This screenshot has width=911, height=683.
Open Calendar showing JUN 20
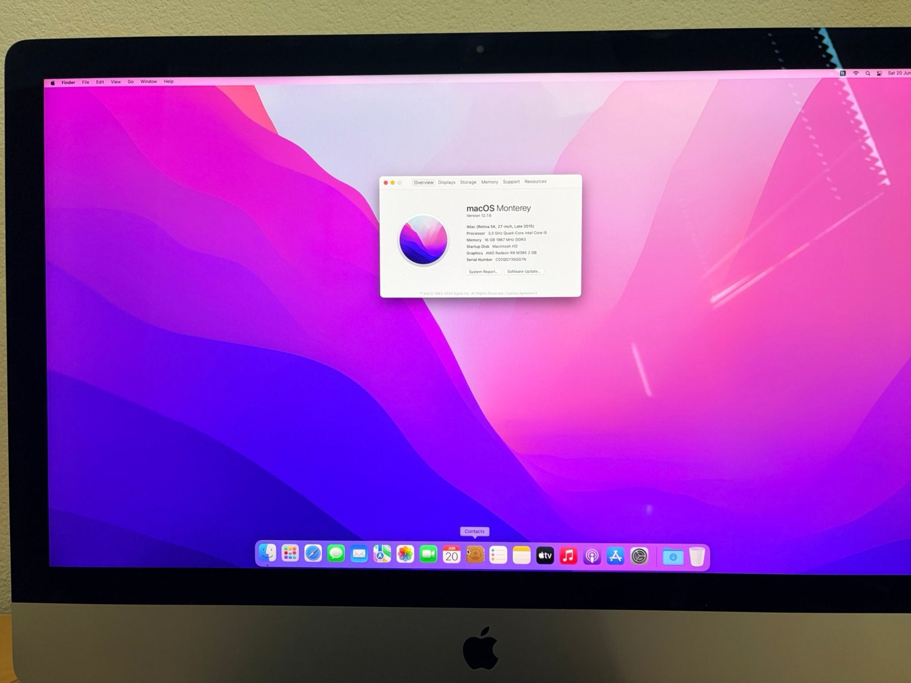pyautogui.click(x=452, y=554)
